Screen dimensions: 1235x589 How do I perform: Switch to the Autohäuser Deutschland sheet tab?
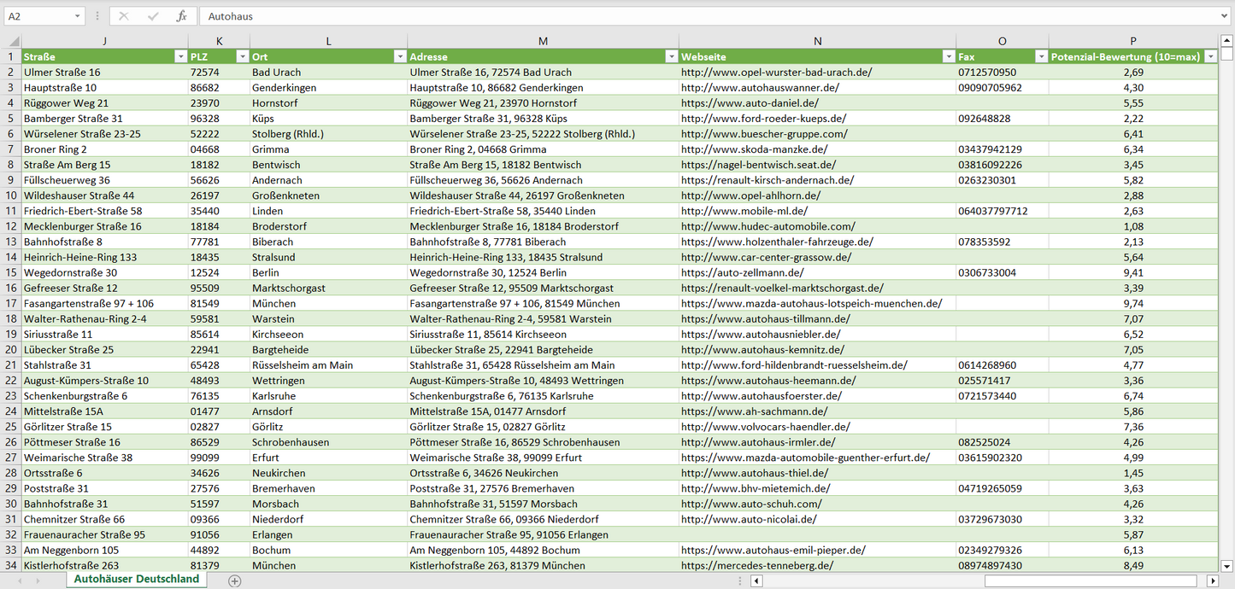[x=136, y=579]
